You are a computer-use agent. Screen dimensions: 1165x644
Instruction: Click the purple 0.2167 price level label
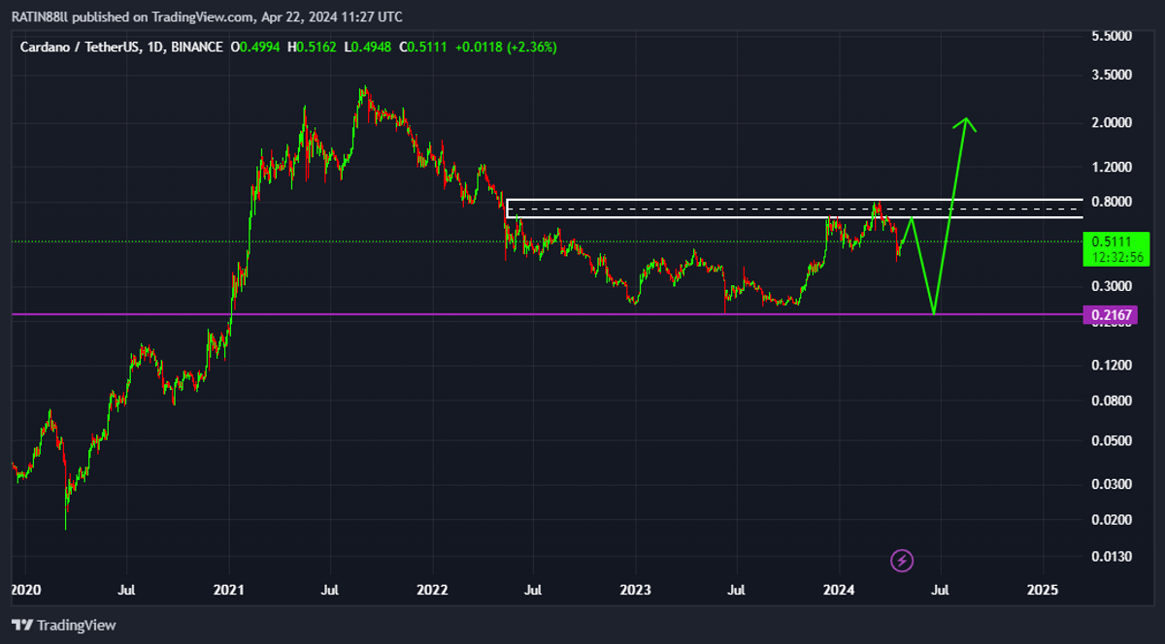click(x=1109, y=314)
